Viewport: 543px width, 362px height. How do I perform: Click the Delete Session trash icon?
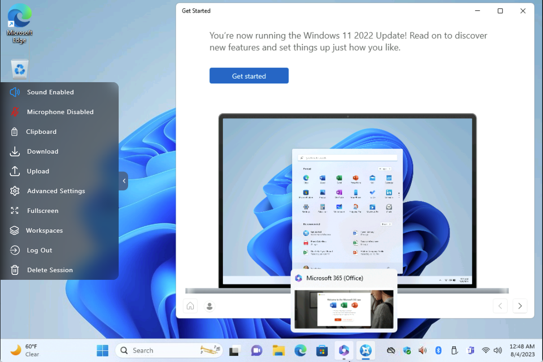coord(15,270)
